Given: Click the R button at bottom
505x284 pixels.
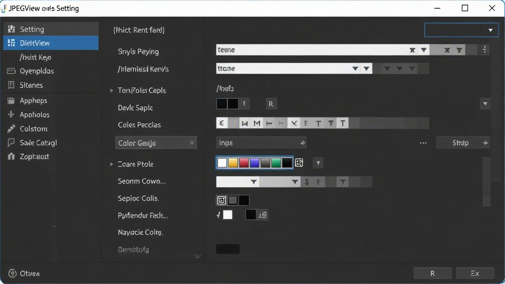Looking at the screenshot, I should tap(433, 273).
